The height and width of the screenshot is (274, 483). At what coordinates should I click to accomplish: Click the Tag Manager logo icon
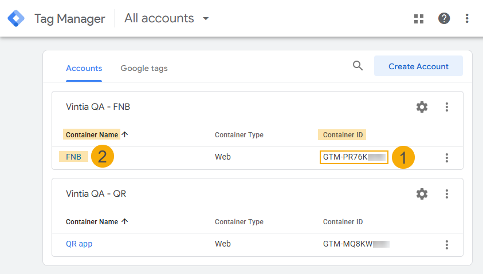coord(16,18)
